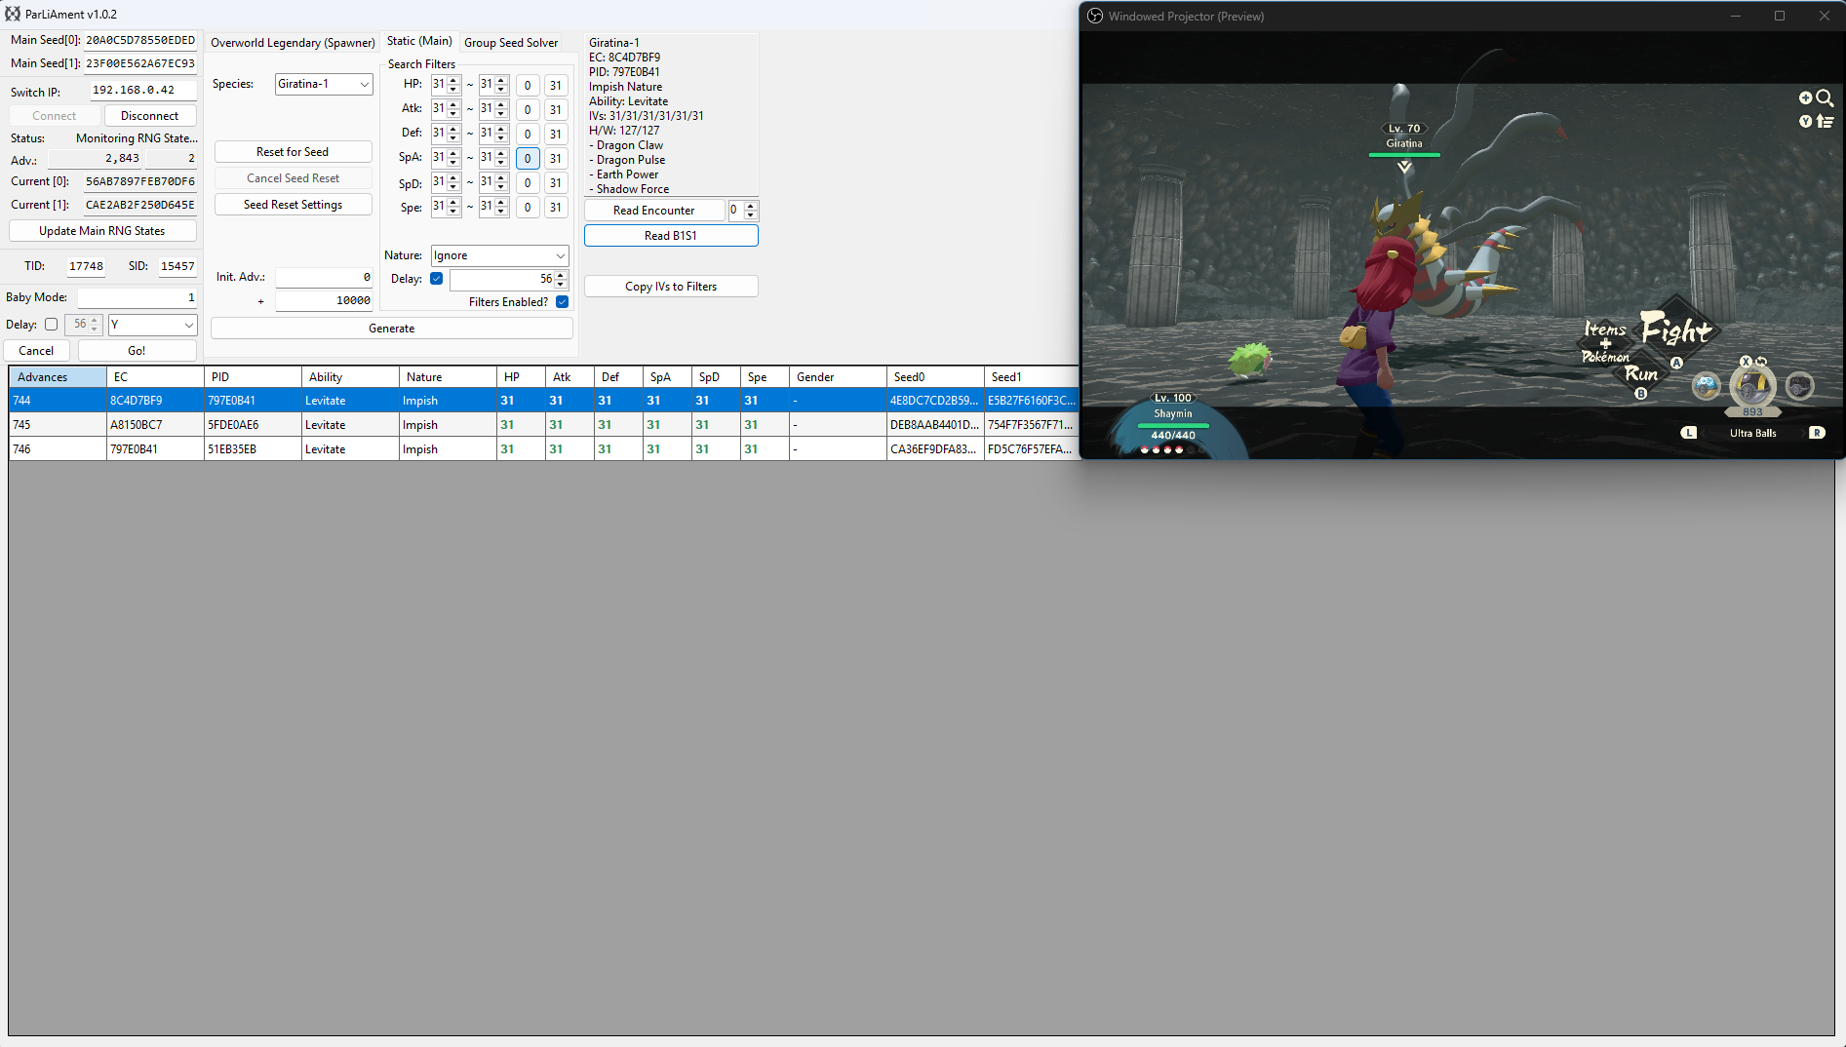Image resolution: width=1846 pixels, height=1047 pixels.
Task: Click the Switch IP input field
Action: coord(143,91)
